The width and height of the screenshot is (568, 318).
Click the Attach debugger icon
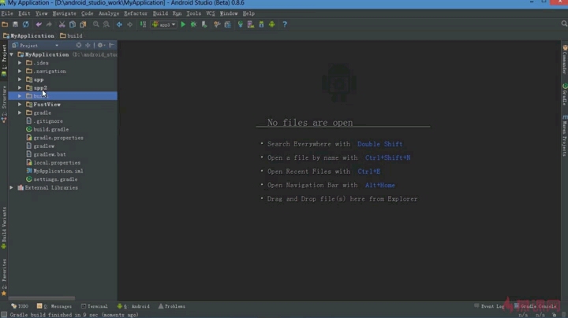pyautogui.click(x=204, y=24)
